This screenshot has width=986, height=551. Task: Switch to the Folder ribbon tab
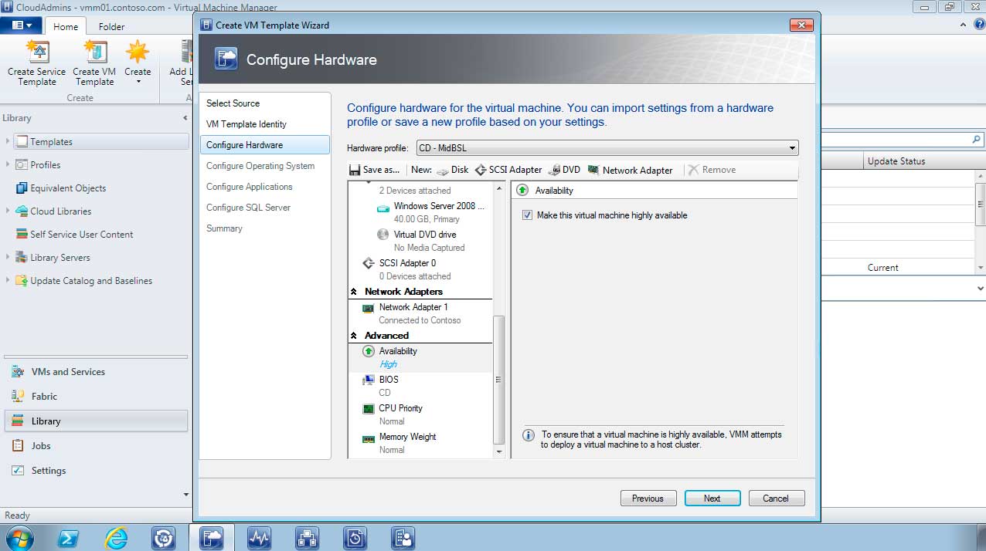point(111,26)
